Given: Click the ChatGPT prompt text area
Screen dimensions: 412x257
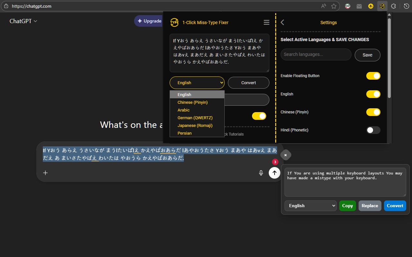Looking at the screenshot, I should [x=160, y=154].
